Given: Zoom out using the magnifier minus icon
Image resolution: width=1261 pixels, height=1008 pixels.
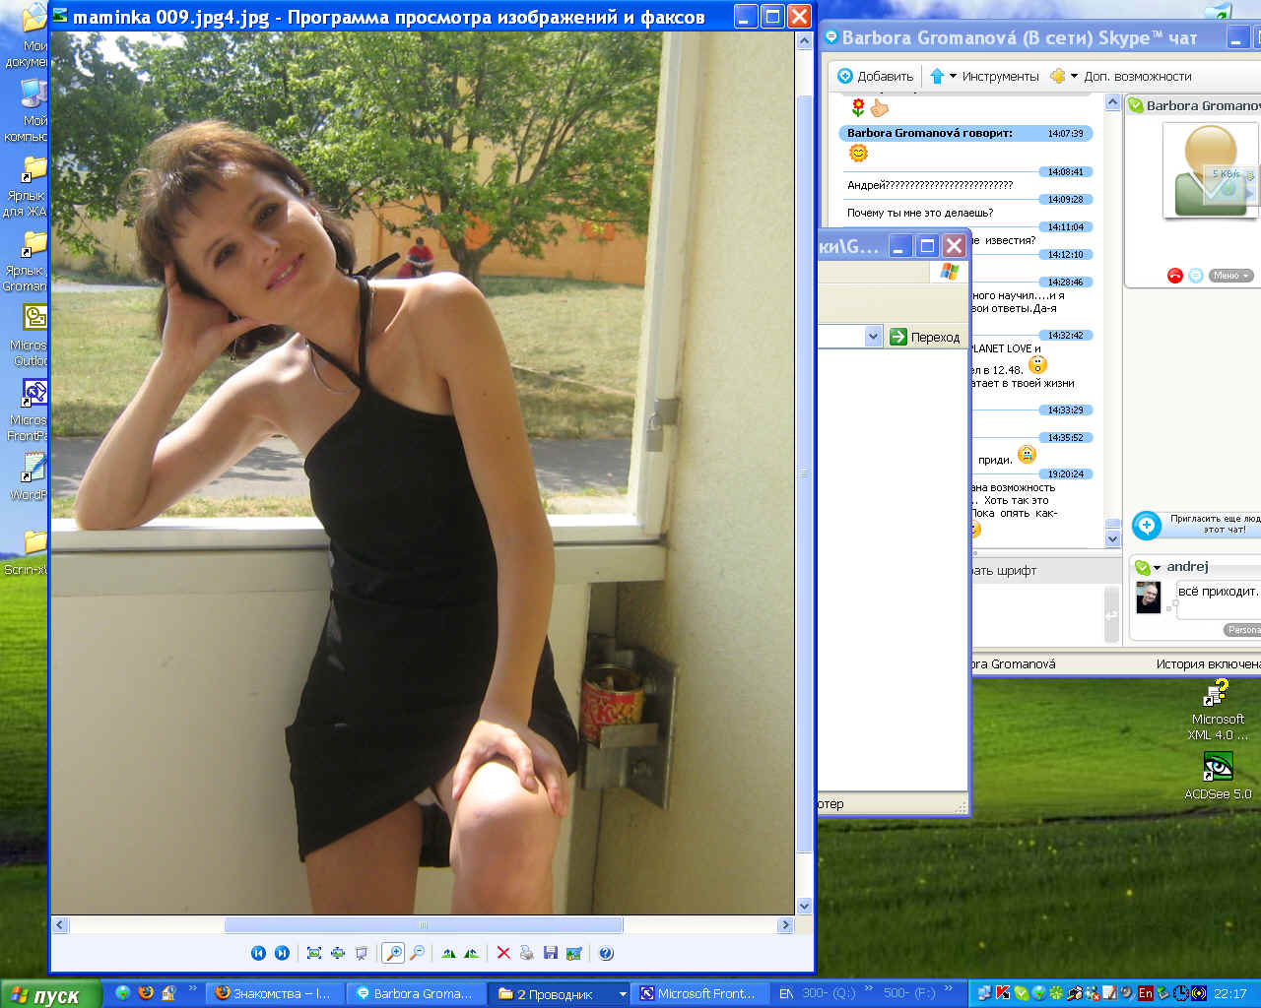Looking at the screenshot, I should tap(418, 953).
